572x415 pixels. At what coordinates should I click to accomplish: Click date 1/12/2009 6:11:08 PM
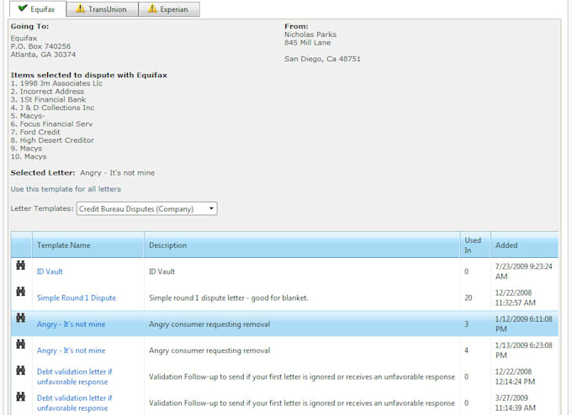[523, 324]
